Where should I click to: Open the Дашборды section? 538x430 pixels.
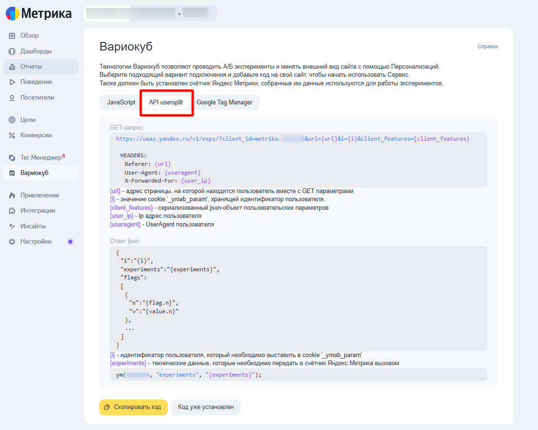click(x=41, y=51)
